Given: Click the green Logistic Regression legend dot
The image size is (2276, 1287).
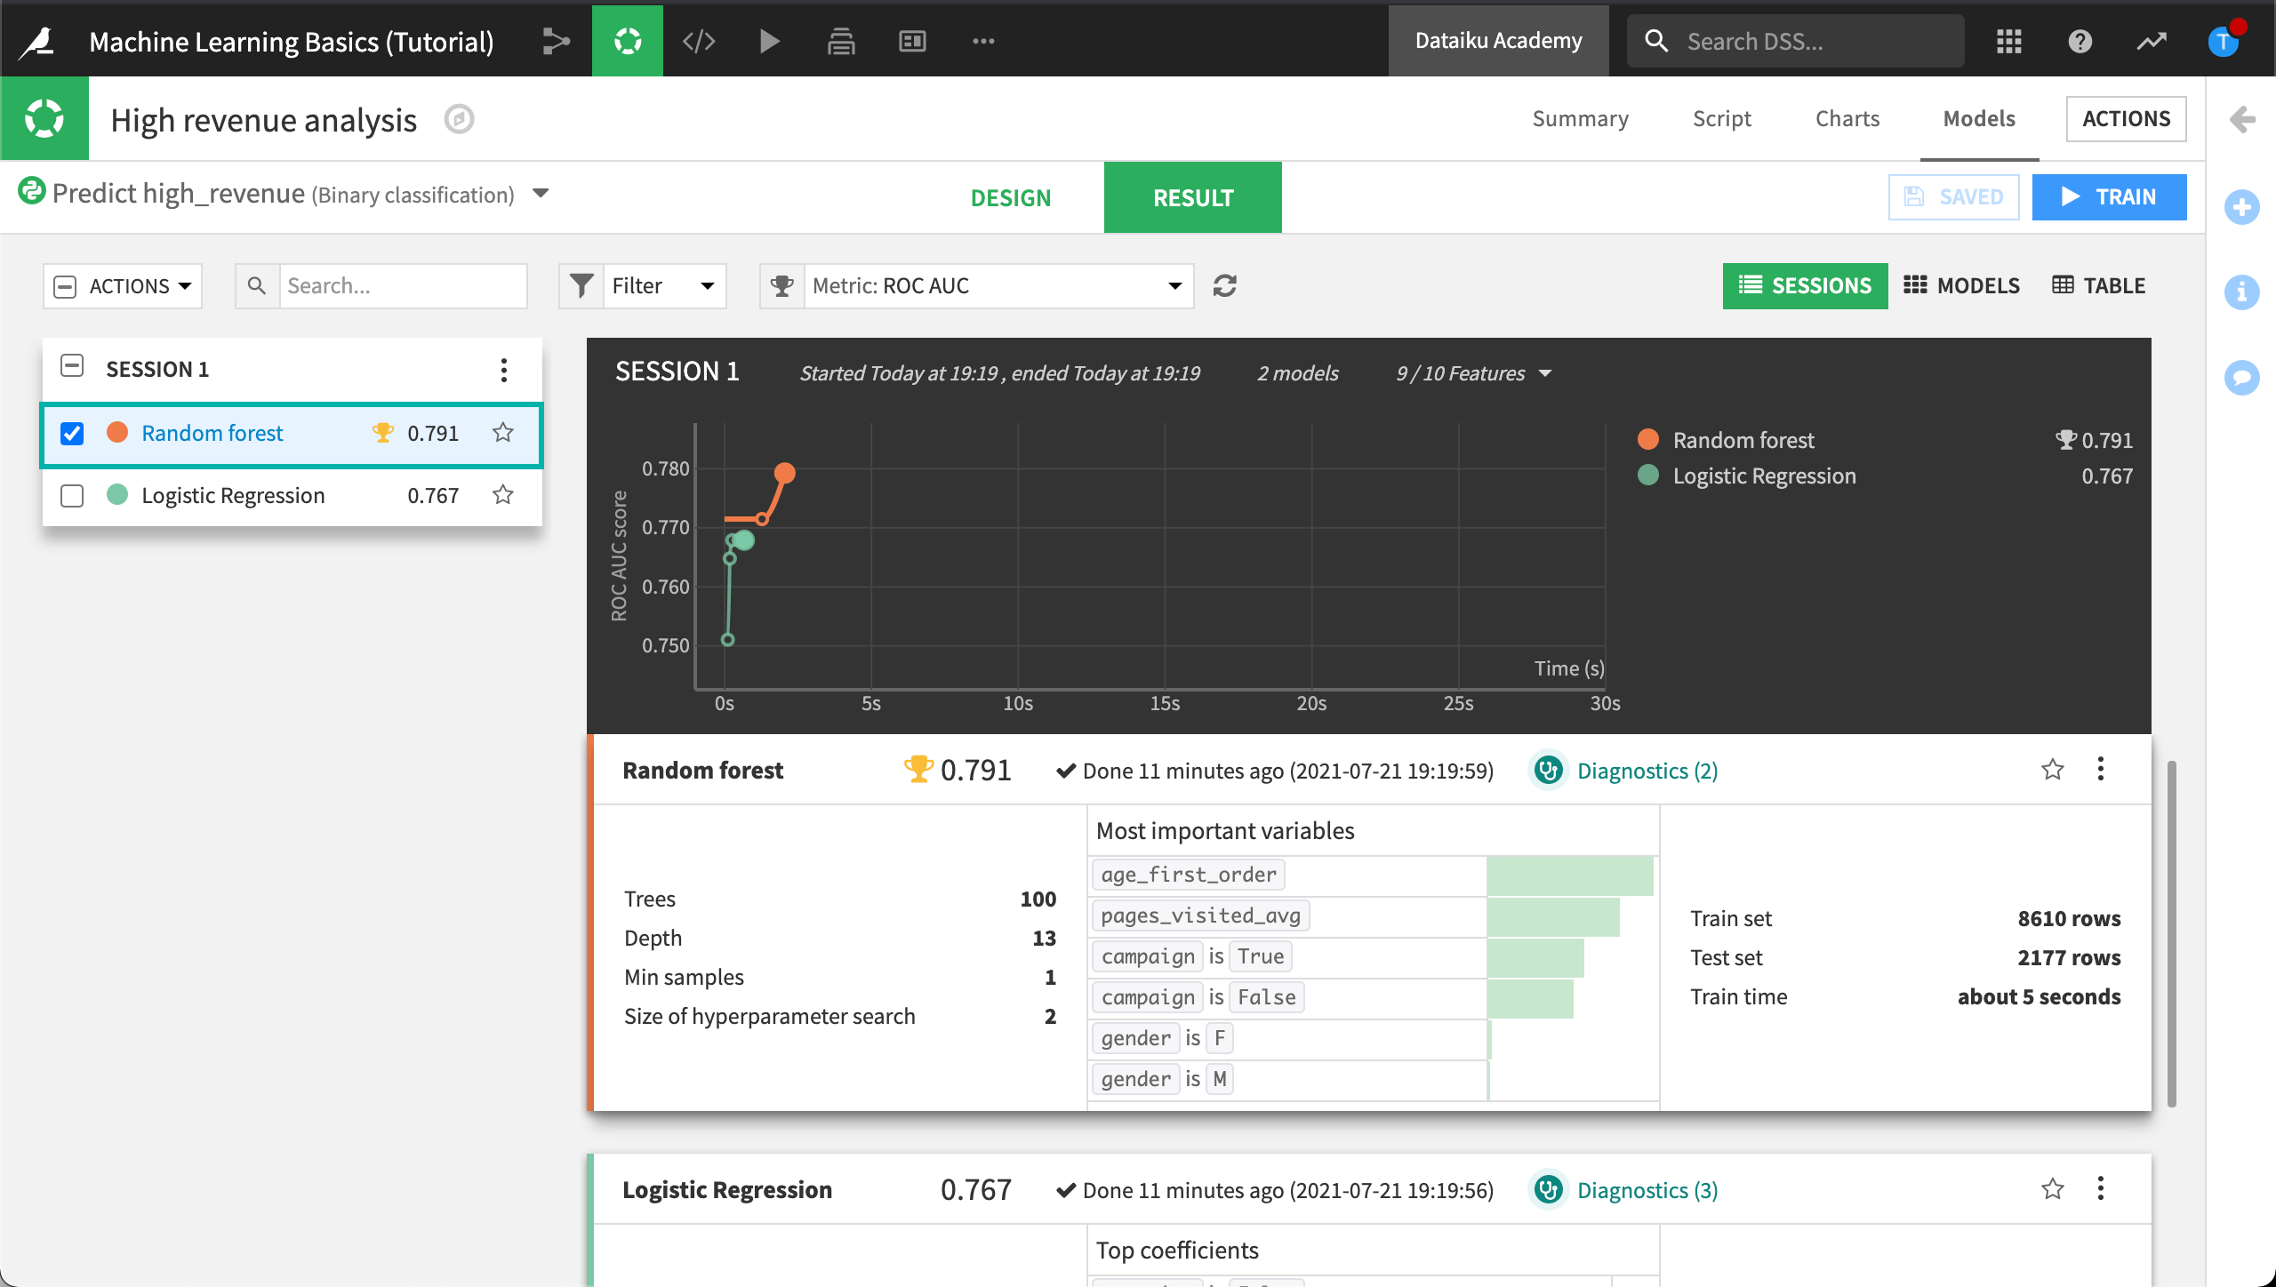Looking at the screenshot, I should tap(1648, 475).
